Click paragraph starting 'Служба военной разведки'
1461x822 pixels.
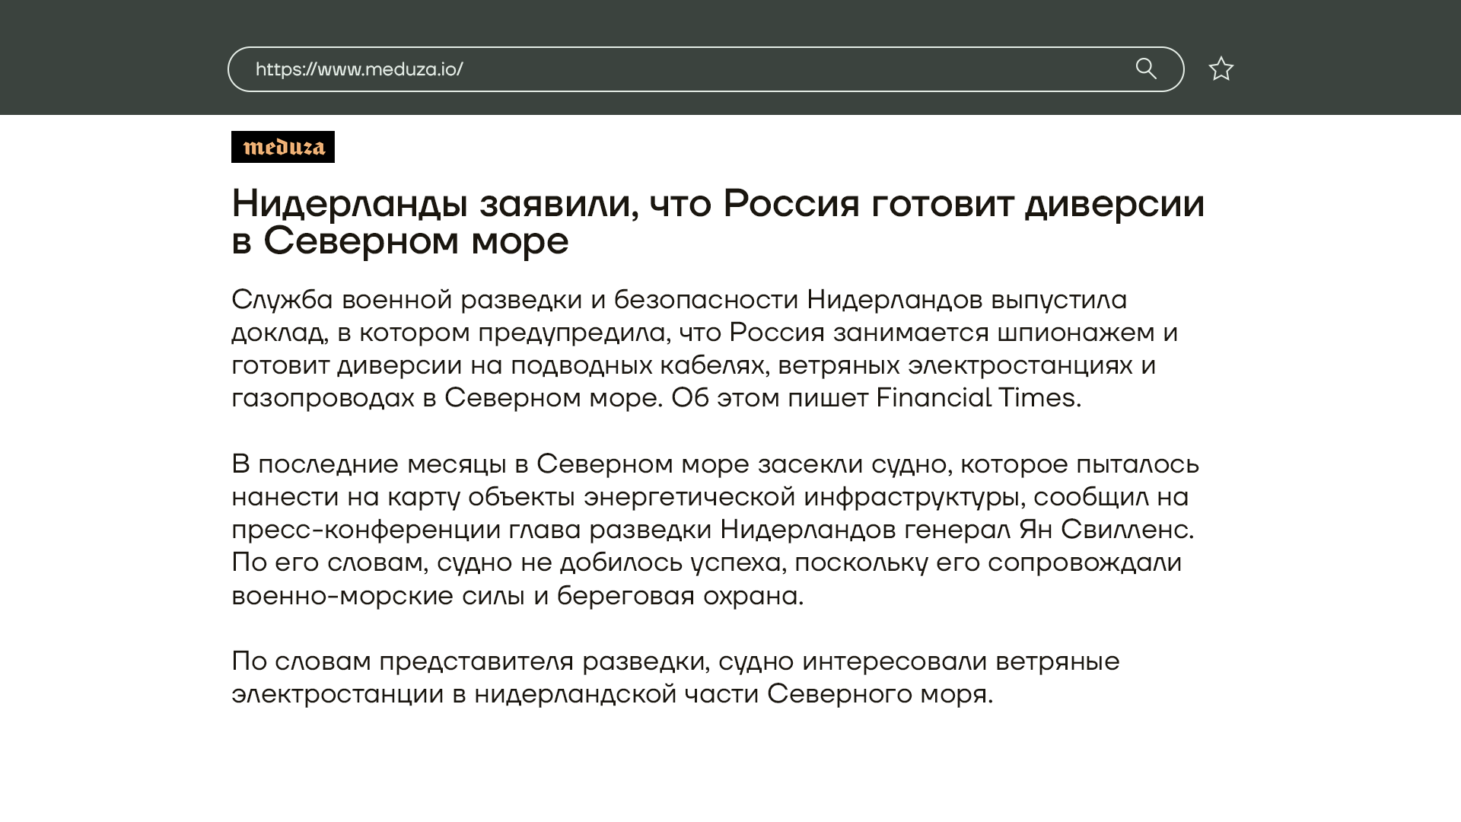coord(704,349)
